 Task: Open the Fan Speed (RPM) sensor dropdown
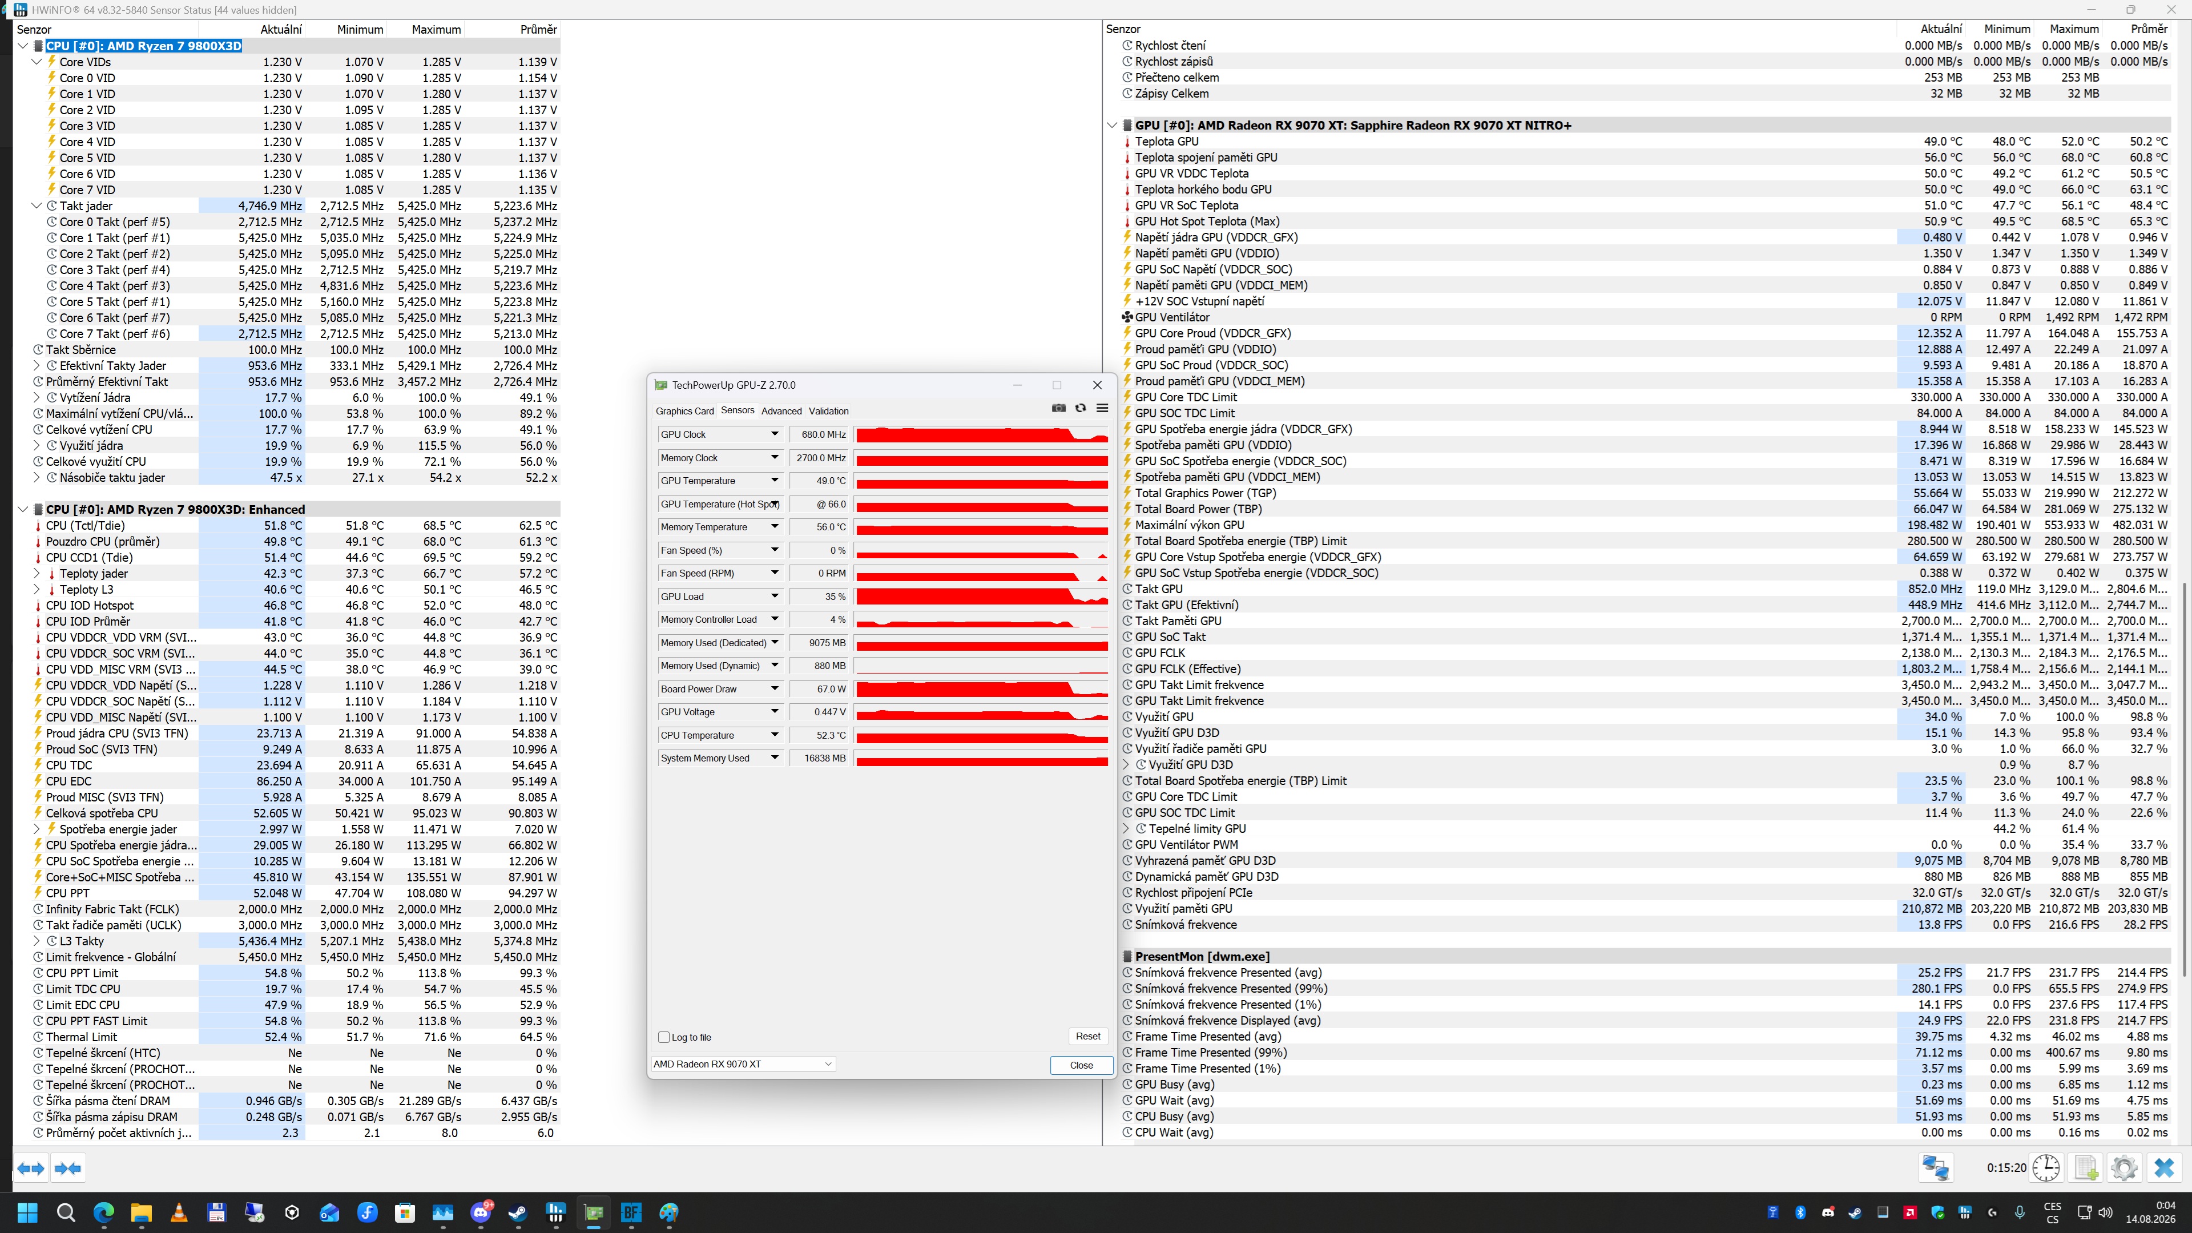pyautogui.click(x=775, y=574)
